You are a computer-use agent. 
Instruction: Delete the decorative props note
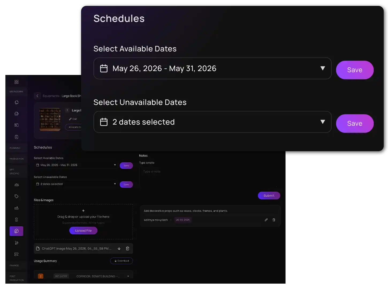(274, 220)
